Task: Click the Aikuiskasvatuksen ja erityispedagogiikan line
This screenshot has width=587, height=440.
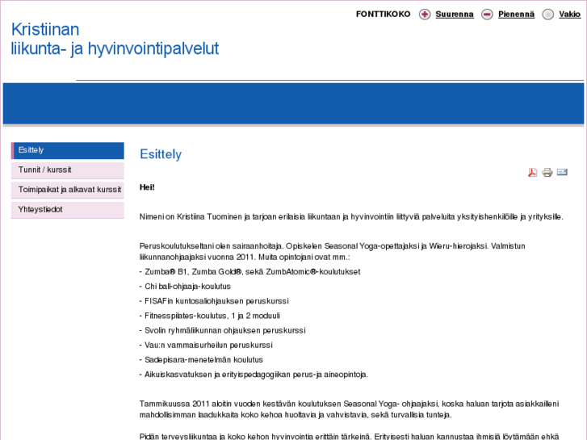Action: (254, 375)
